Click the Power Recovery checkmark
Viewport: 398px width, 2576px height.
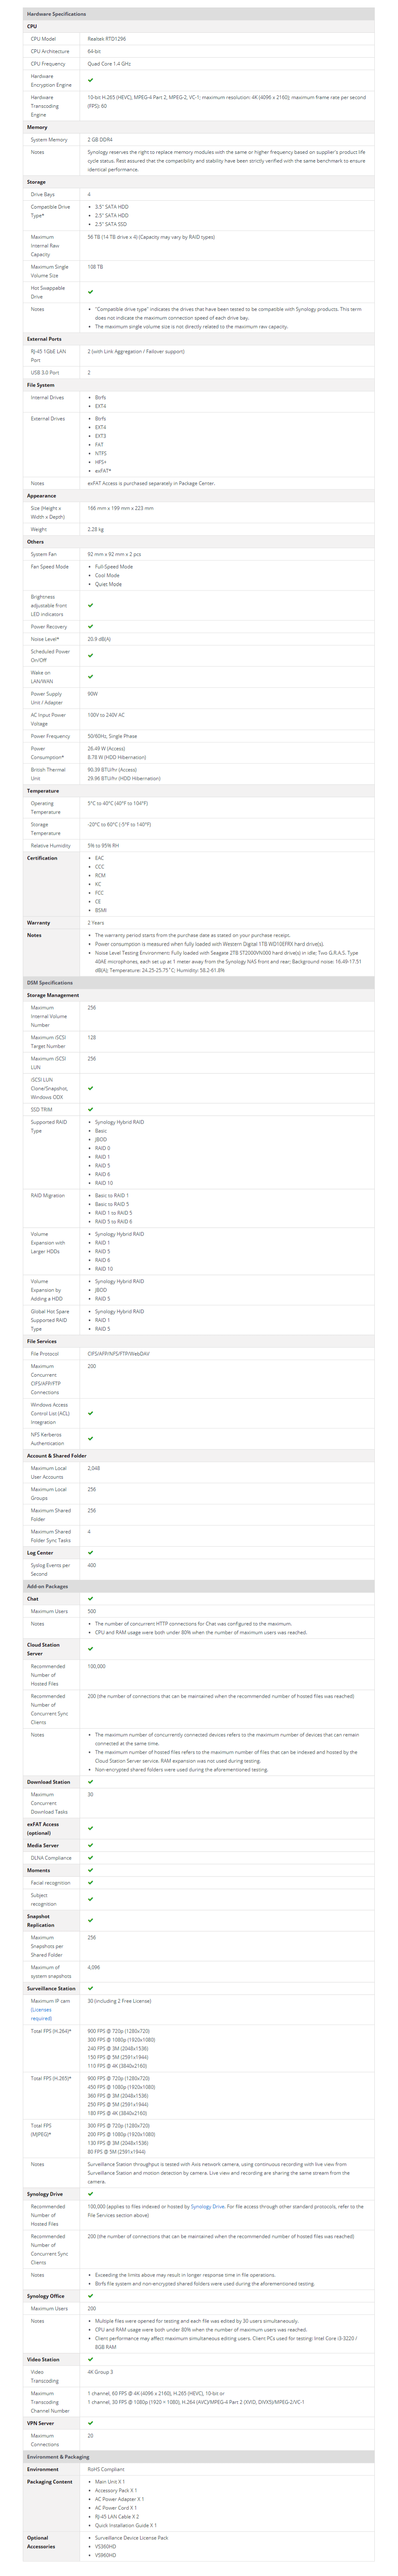click(x=90, y=627)
